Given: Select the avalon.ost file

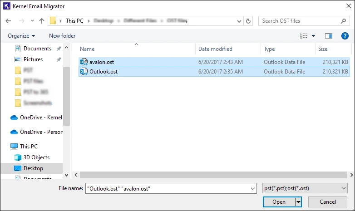Looking at the screenshot, I should tap(214, 62).
